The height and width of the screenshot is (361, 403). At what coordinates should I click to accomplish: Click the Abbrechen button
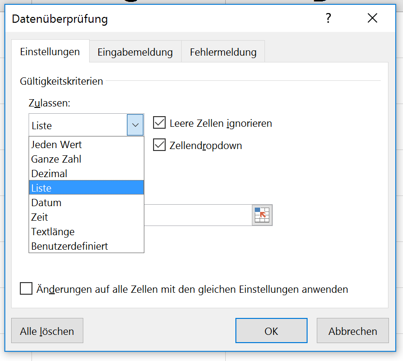(353, 331)
